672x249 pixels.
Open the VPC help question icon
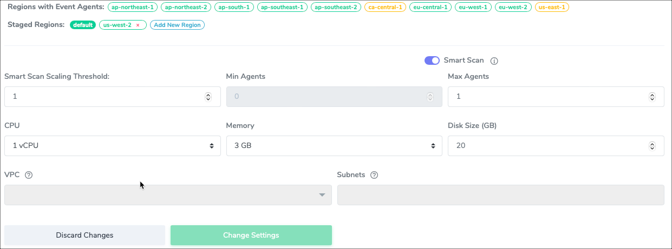pos(29,175)
